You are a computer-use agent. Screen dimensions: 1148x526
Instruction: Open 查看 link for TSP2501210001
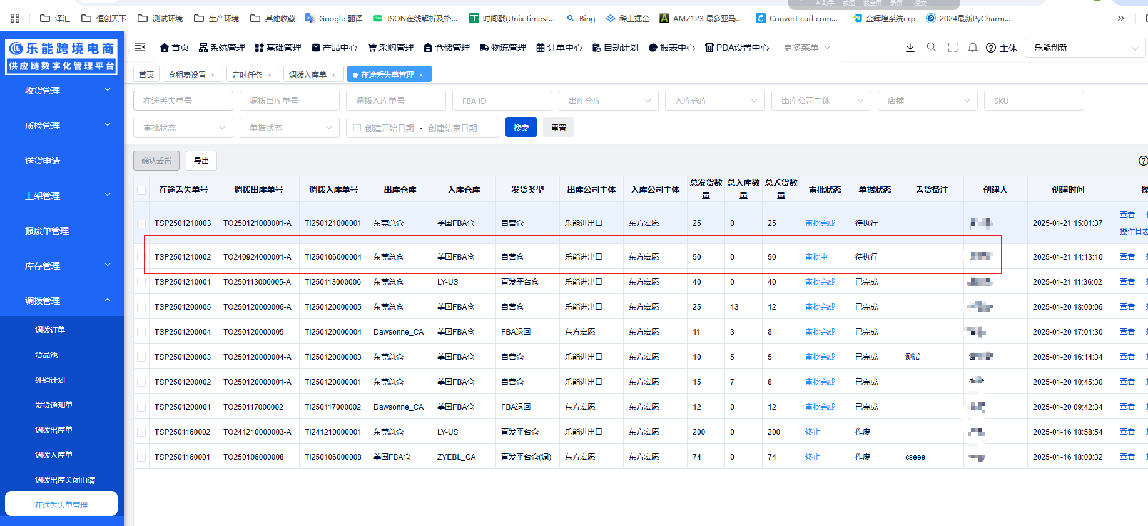(1127, 281)
